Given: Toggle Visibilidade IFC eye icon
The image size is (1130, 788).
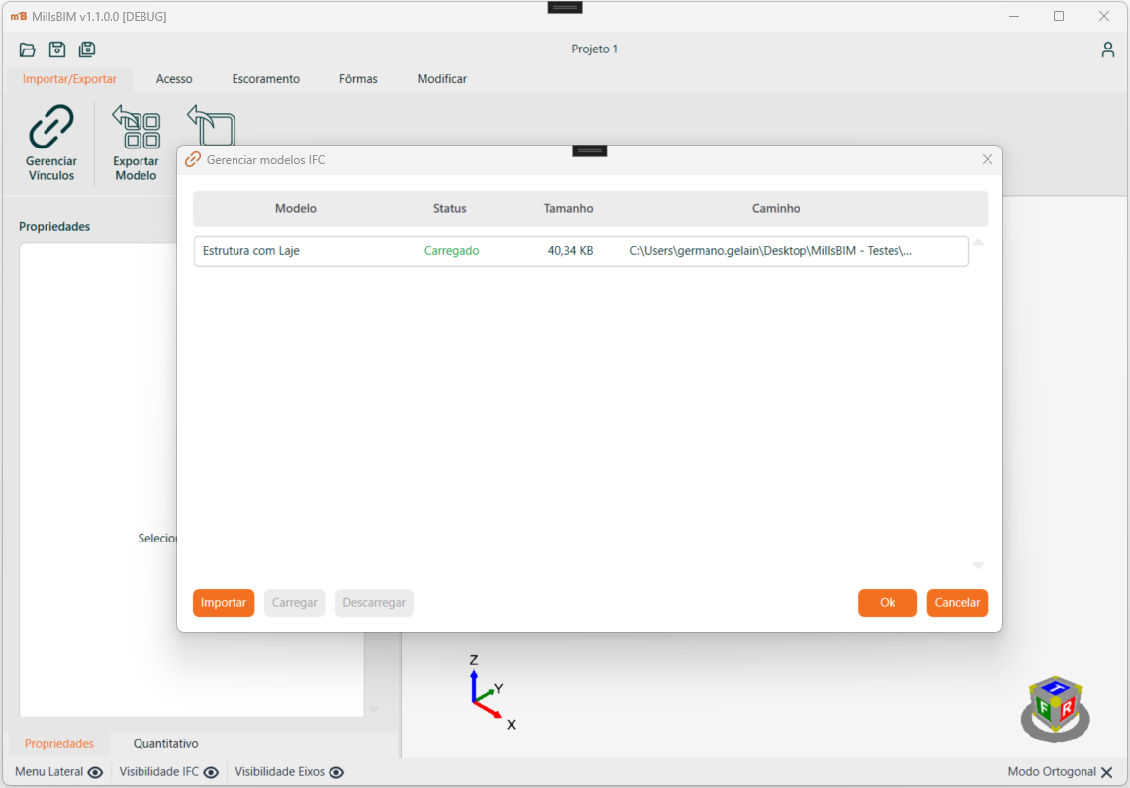Looking at the screenshot, I should coord(211,772).
